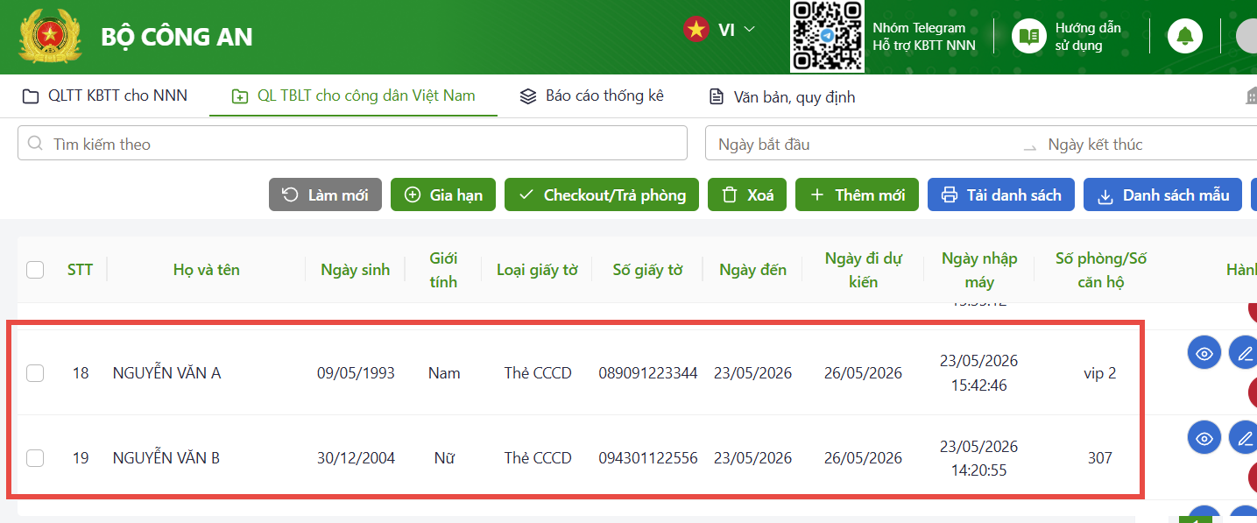Open Nhóm Telegram Hỗ trợ KBTT NNN link
The image size is (1257, 523).
coord(924,36)
